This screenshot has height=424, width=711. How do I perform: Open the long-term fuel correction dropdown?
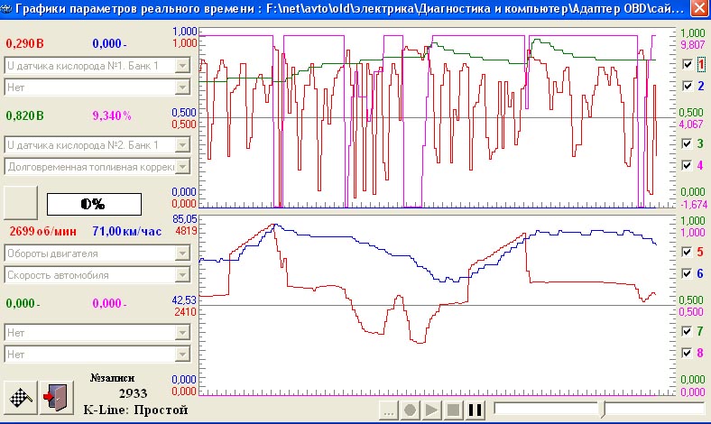coord(183,166)
